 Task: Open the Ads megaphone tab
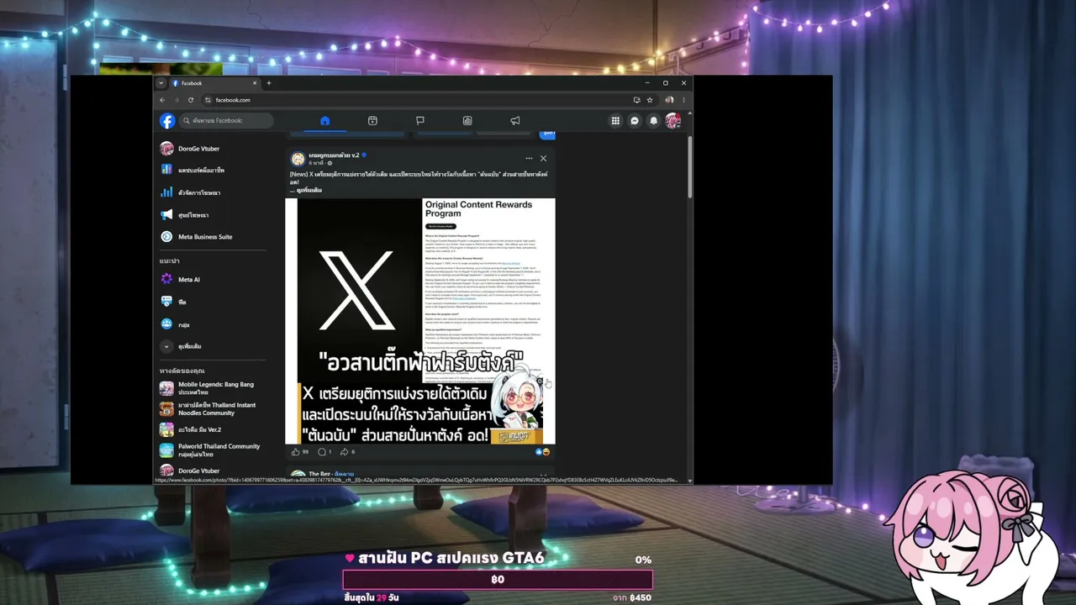[515, 121]
